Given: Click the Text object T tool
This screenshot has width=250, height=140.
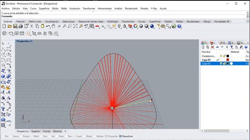Looking at the screenshot, I should tap(3, 109).
